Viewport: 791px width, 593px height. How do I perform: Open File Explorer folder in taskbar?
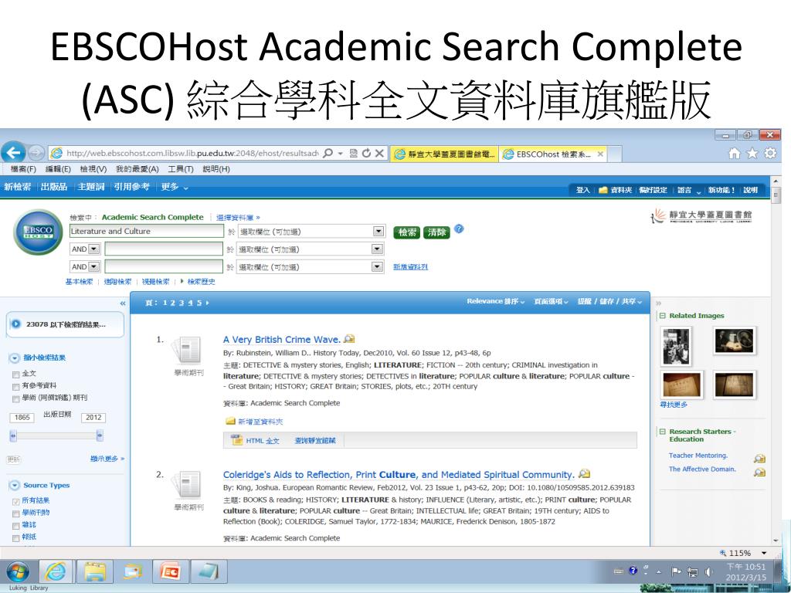pos(94,572)
